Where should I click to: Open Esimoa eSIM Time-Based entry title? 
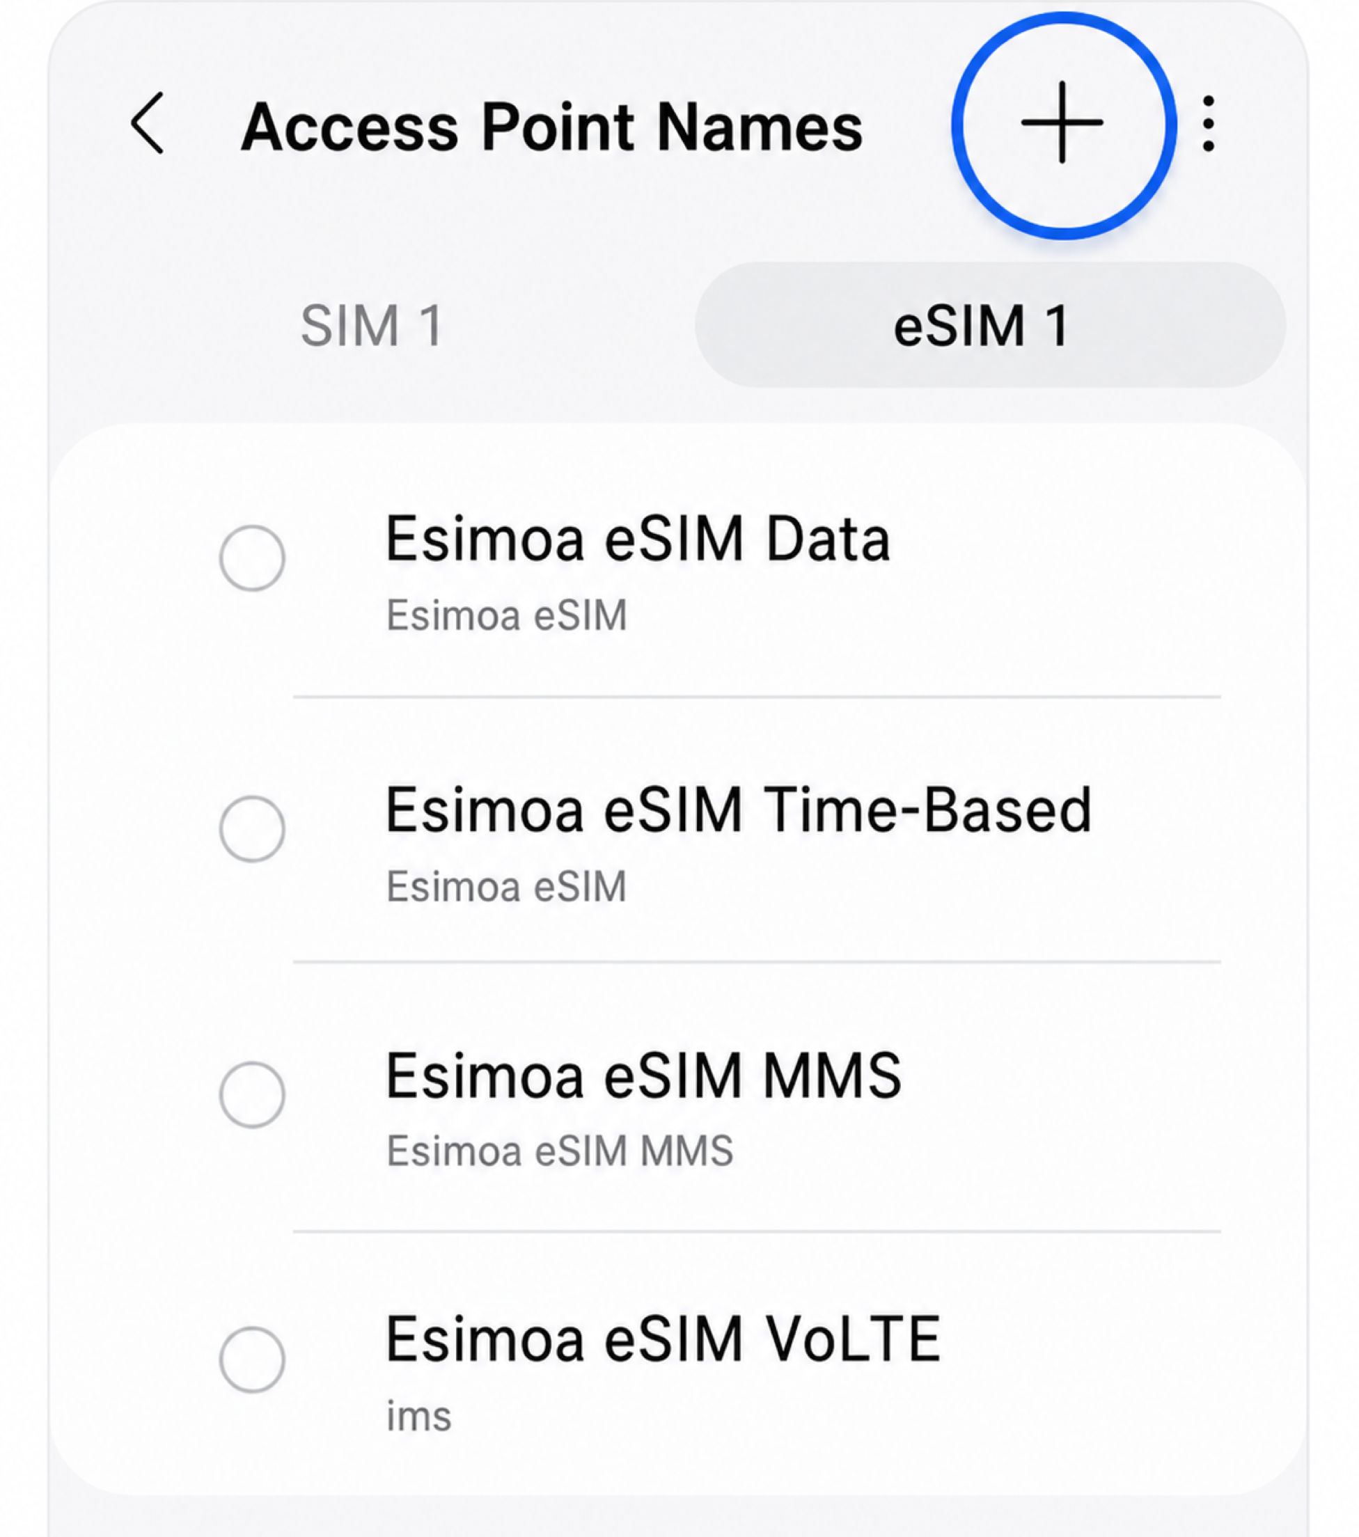click(x=739, y=809)
